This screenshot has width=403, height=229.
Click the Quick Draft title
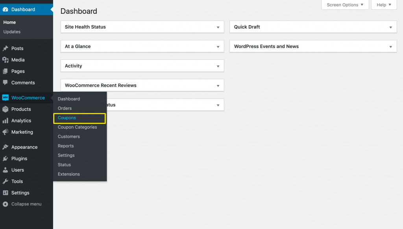point(247,27)
